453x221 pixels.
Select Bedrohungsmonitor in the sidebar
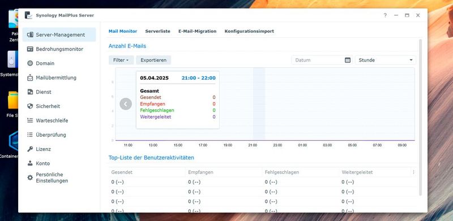click(x=59, y=49)
